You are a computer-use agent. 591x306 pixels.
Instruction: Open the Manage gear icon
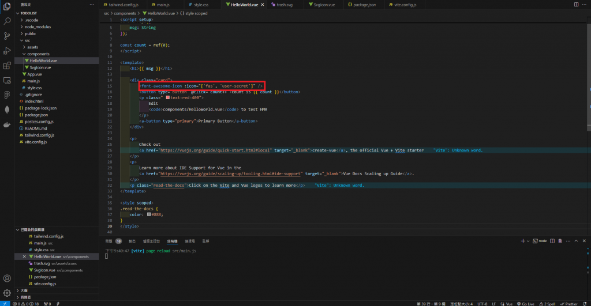[x=7, y=293]
